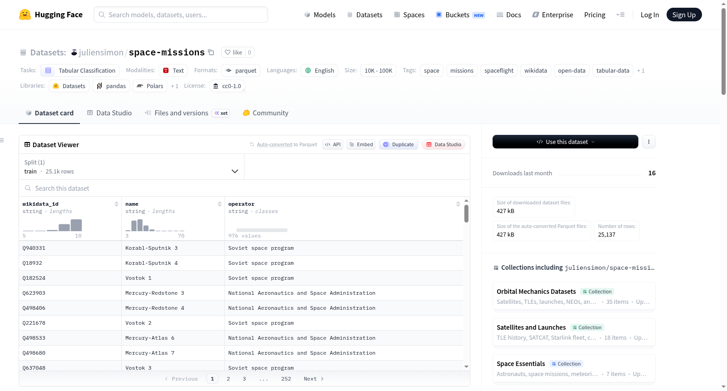
Task: Click inside Search this dataset field
Action: (x=244, y=188)
